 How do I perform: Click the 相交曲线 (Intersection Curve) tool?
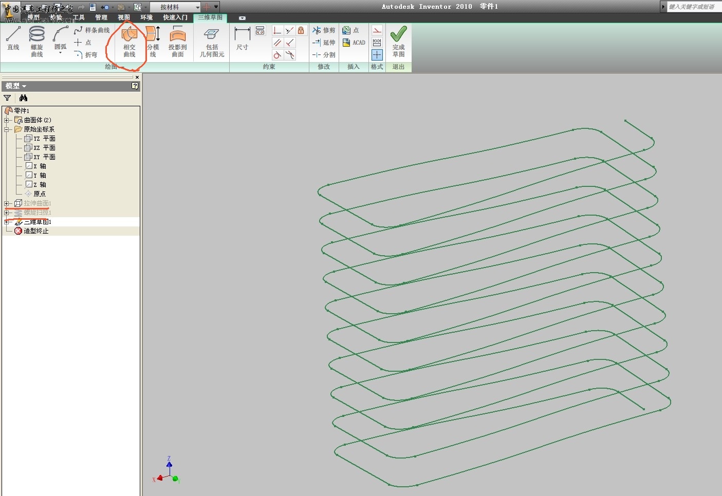[x=129, y=41]
